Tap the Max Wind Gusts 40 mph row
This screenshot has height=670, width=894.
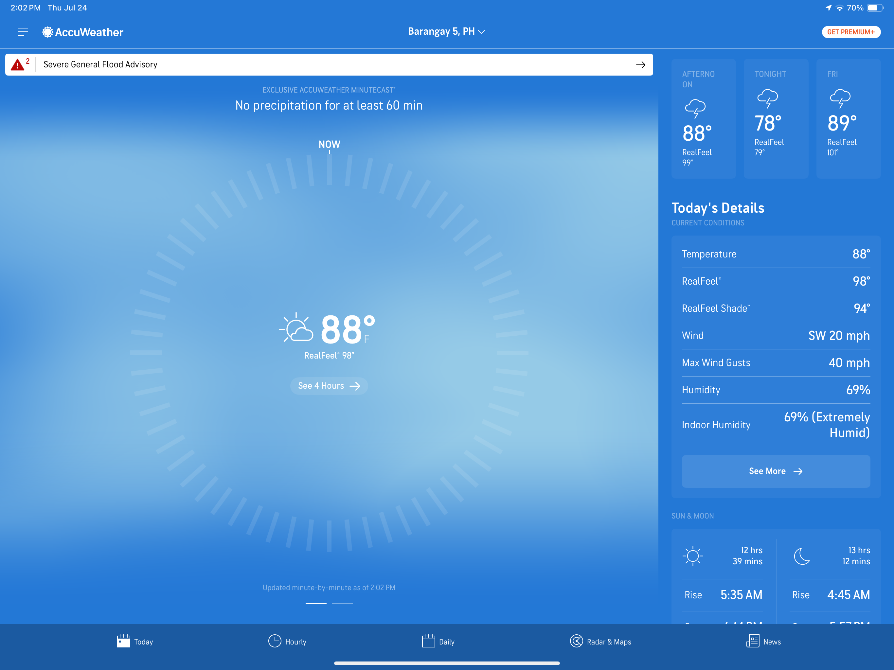tap(776, 362)
